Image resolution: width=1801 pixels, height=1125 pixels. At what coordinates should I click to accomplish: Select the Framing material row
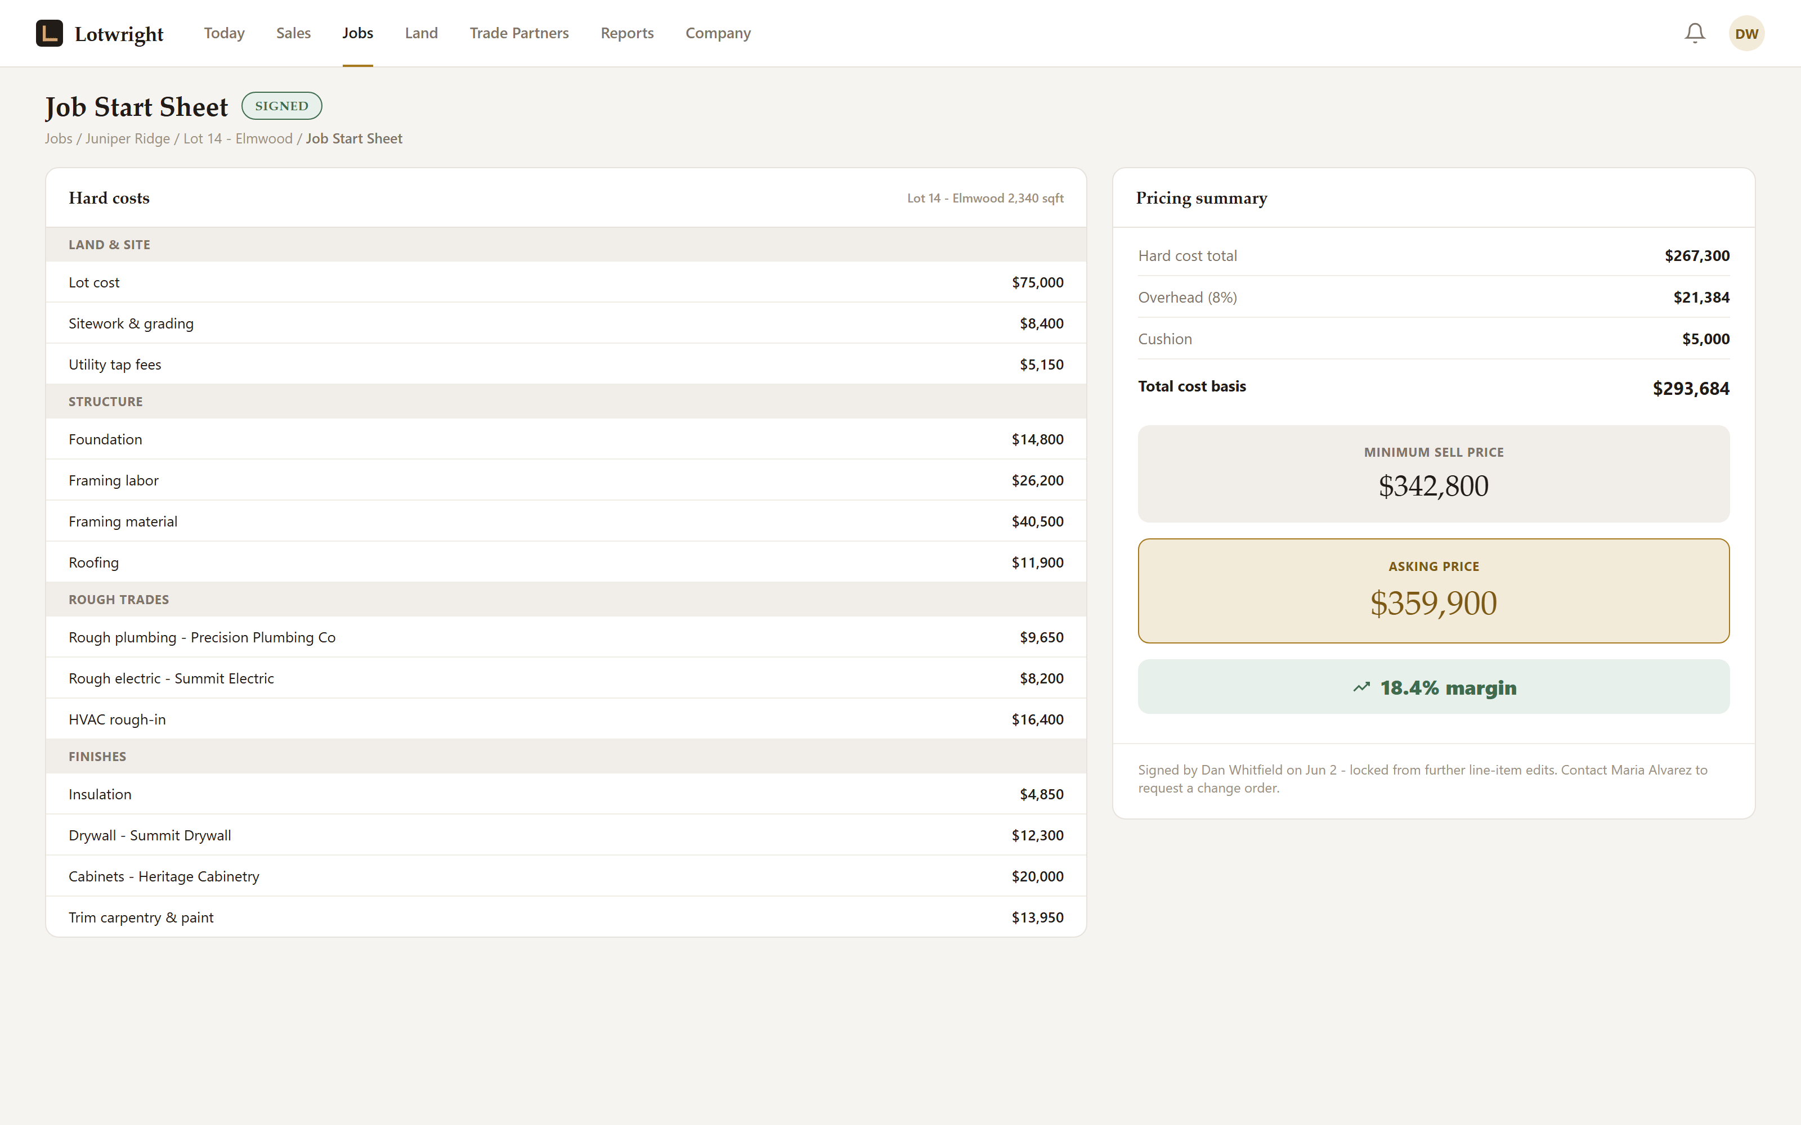point(566,521)
